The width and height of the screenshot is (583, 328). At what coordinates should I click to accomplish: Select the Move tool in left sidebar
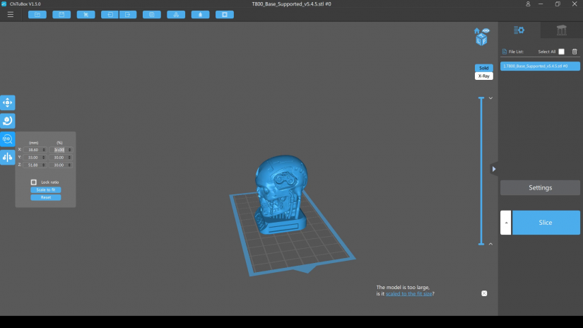pyautogui.click(x=8, y=102)
